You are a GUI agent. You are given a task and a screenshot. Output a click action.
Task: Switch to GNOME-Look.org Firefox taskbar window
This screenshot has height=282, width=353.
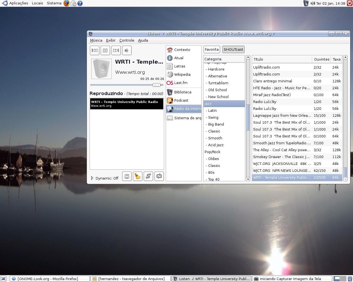pos(50,279)
